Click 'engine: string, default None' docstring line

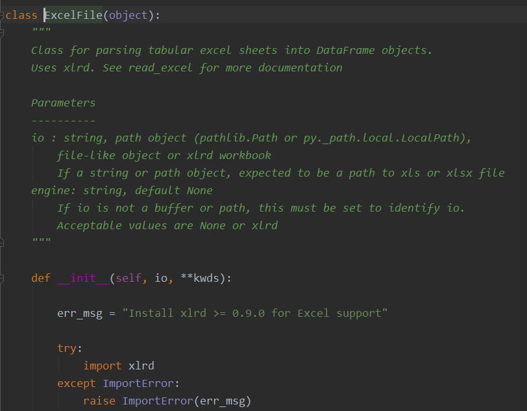[x=121, y=190]
